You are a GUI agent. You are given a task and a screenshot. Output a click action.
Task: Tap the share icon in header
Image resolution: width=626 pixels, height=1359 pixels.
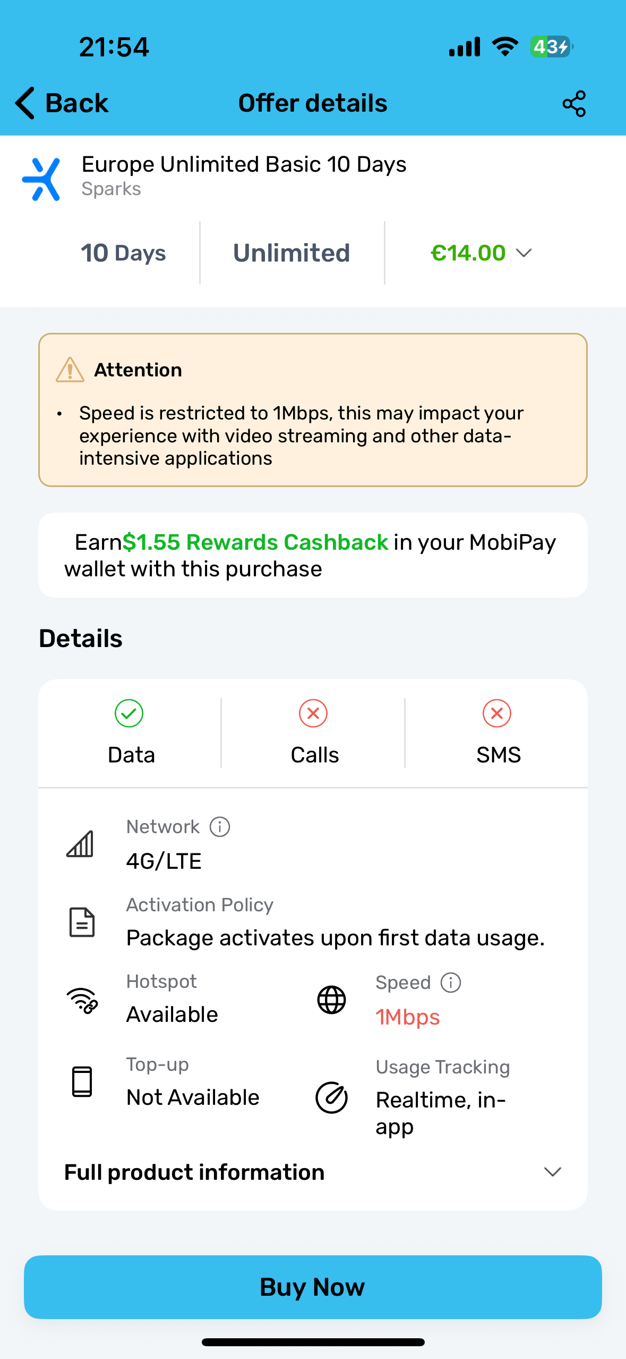tap(574, 103)
